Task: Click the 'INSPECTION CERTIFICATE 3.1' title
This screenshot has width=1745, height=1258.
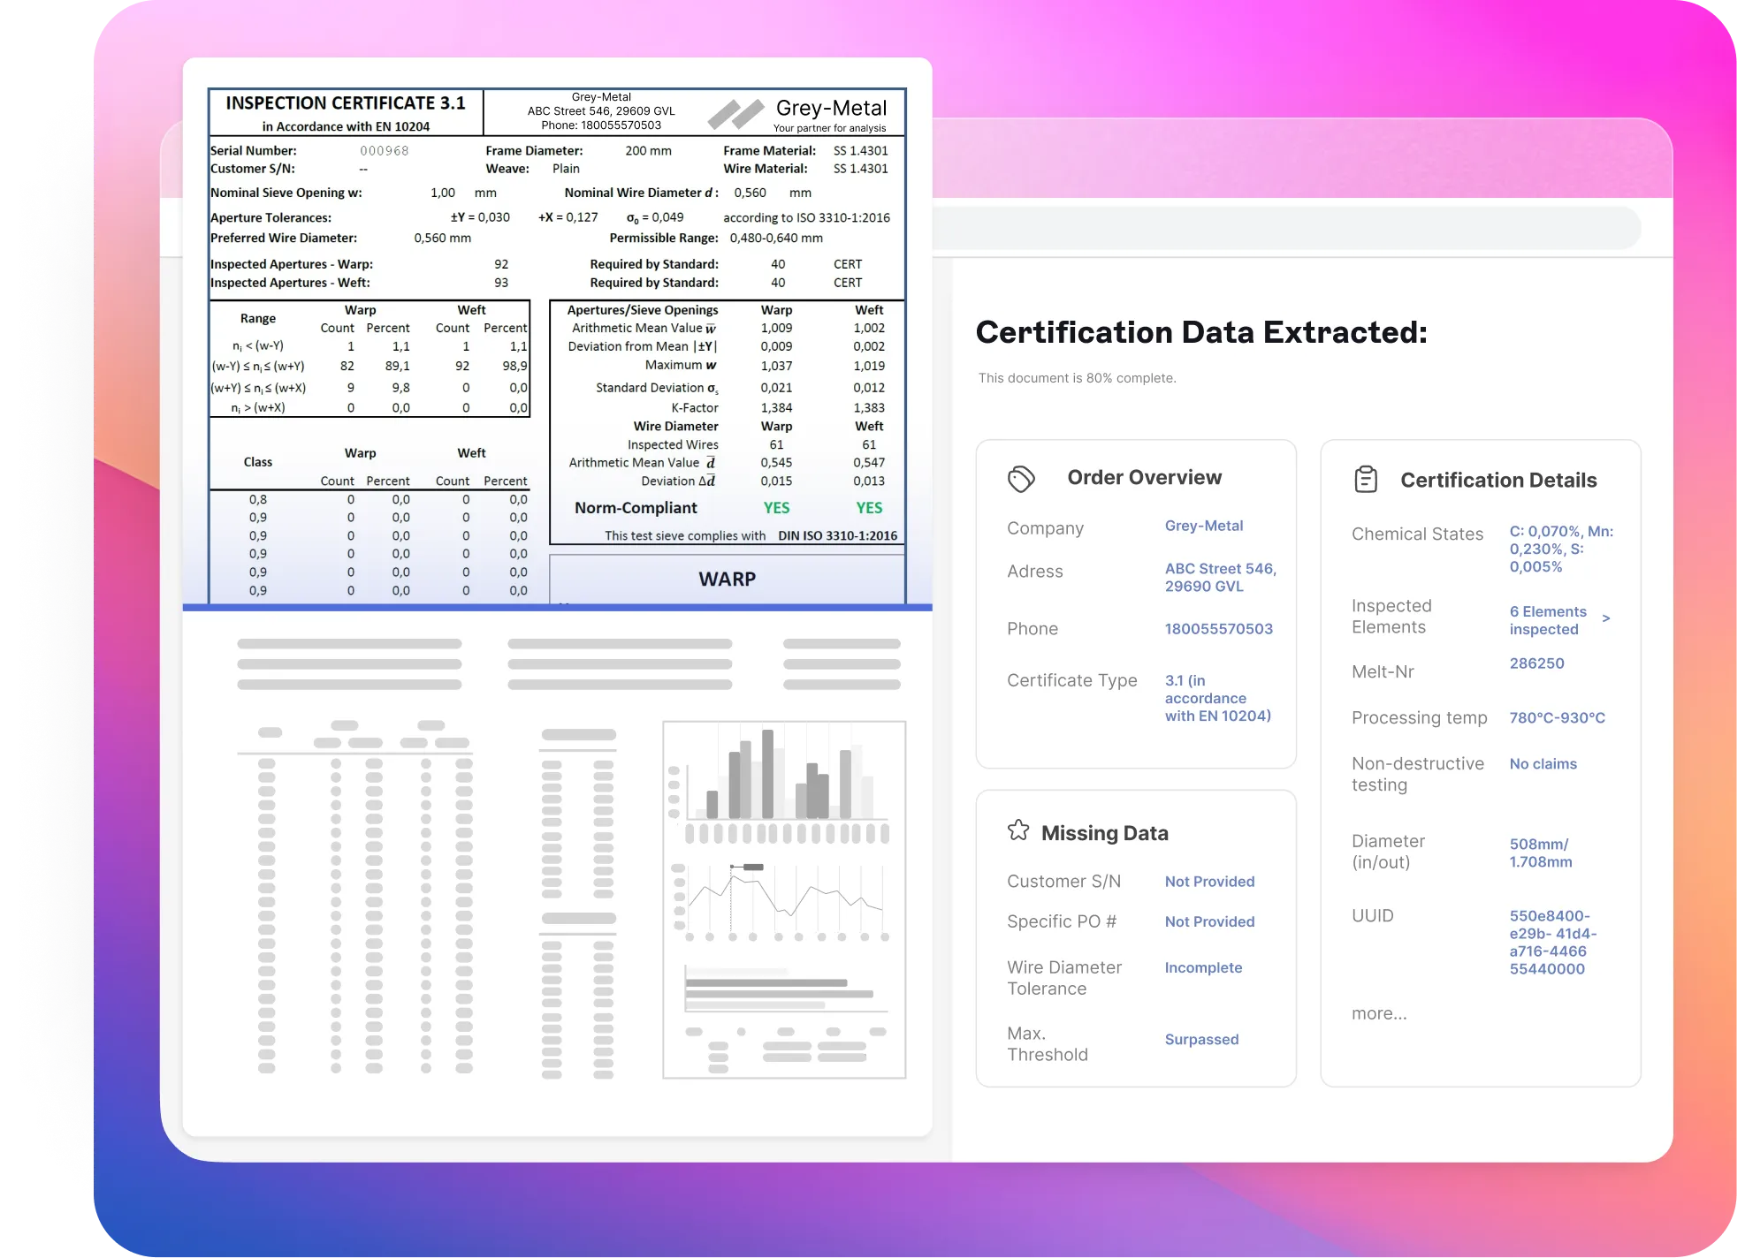Action: [x=346, y=103]
